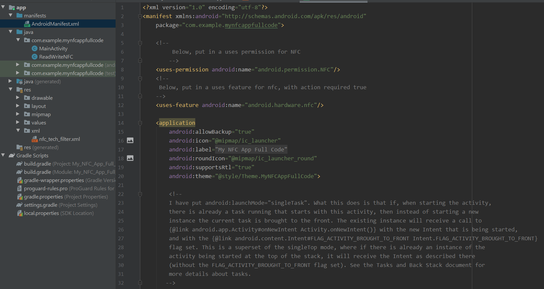
Task: Click the settings.gradle file icon
Action: (x=19, y=205)
